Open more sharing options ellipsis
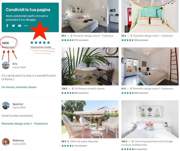This screenshot has height=151, width=180. pos(26,26)
